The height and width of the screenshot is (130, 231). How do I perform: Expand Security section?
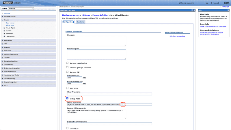click(2, 58)
